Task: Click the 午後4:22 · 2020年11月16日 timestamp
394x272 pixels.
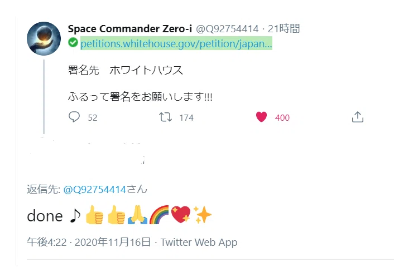Action: 89,242
